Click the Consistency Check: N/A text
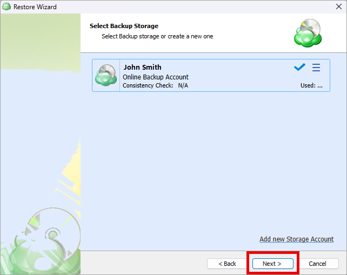This screenshot has width=347, height=275. coord(155,85)
